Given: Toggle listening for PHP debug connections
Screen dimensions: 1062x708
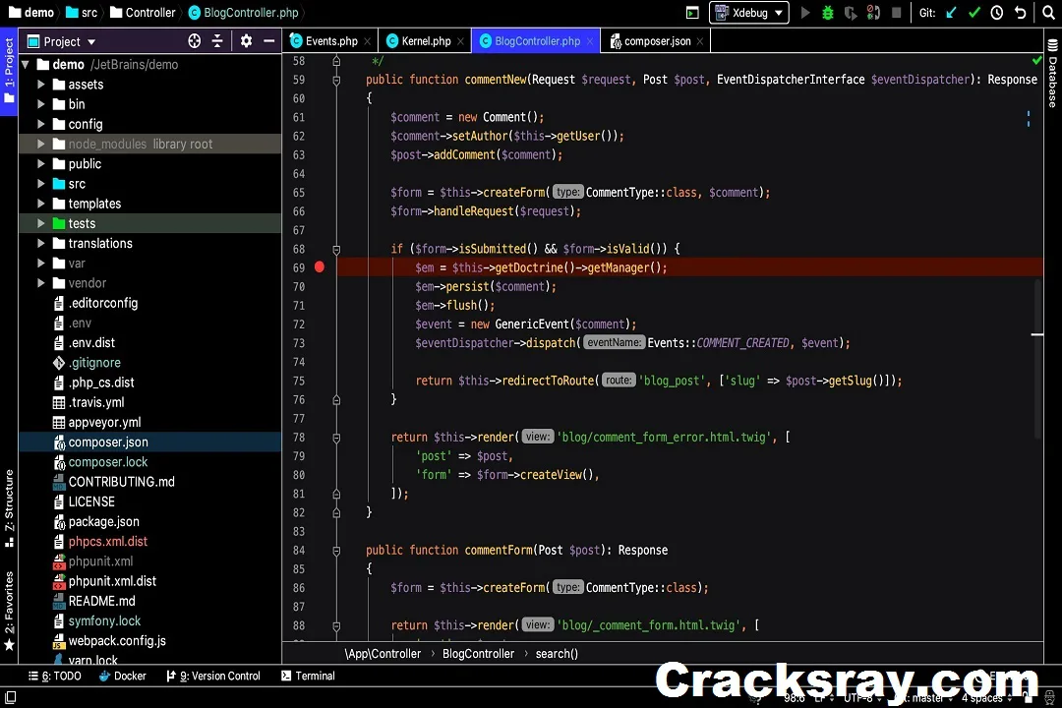Looking at the screenshot, I should [x=873, y=12].
